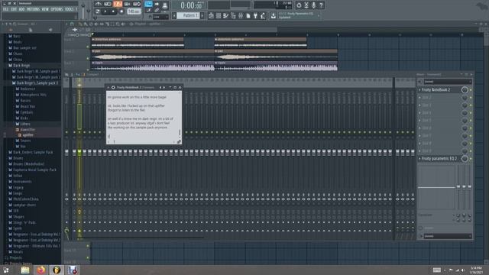This screenshot has height=275, width=489.
Task: Open the ADD menu
Action: pyautogui.click(x=21, y=9)
